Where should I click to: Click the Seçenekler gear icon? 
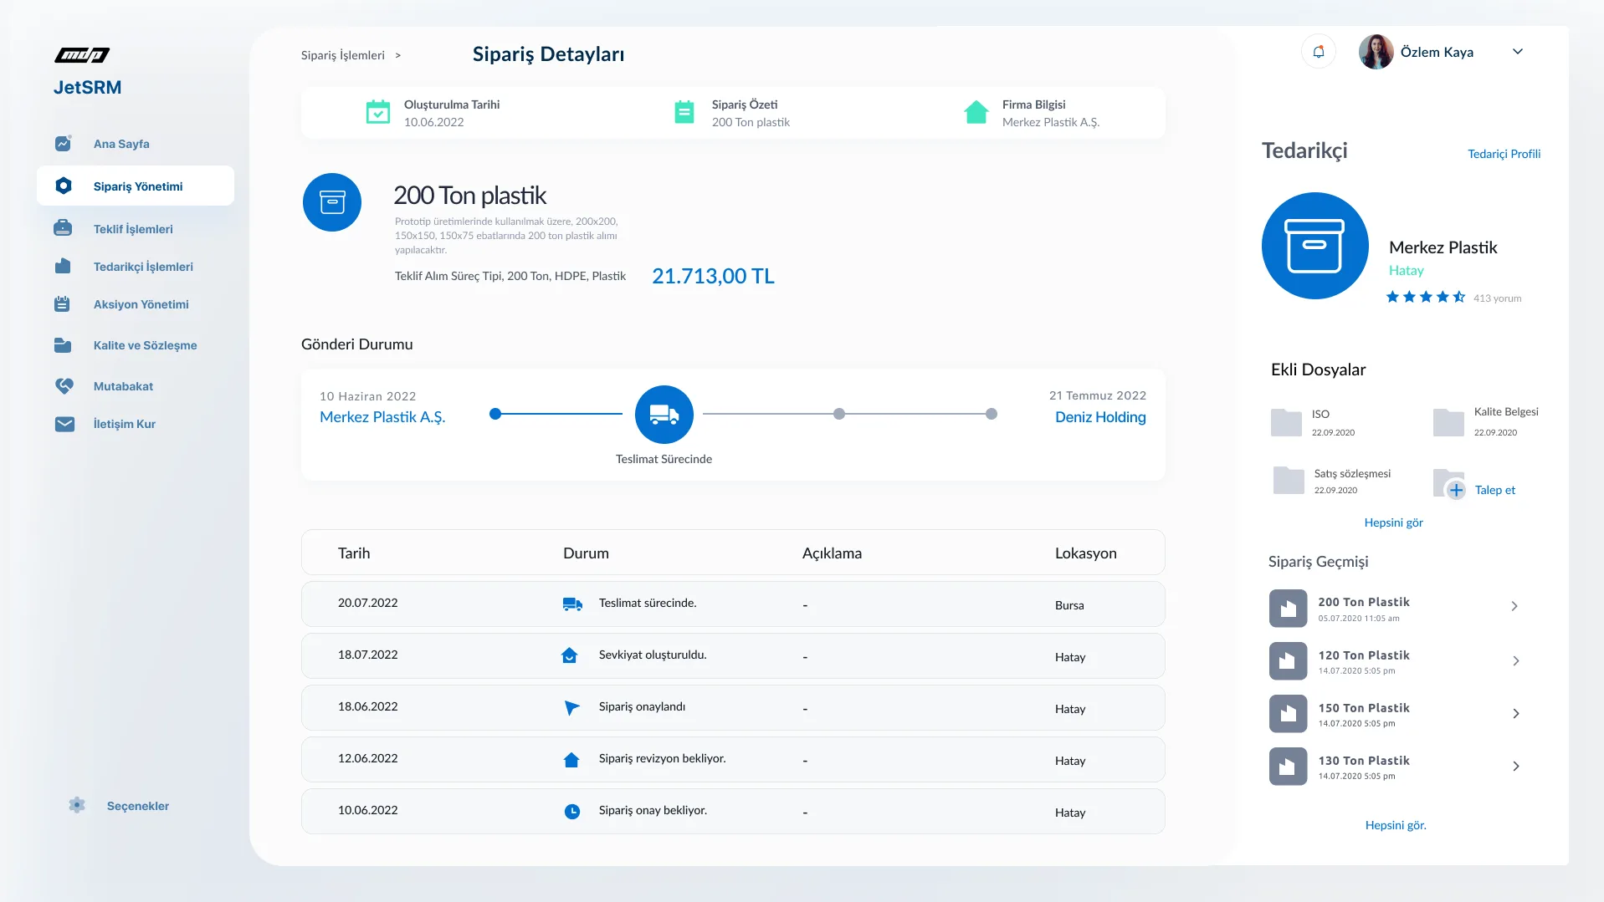coord(77,805)
